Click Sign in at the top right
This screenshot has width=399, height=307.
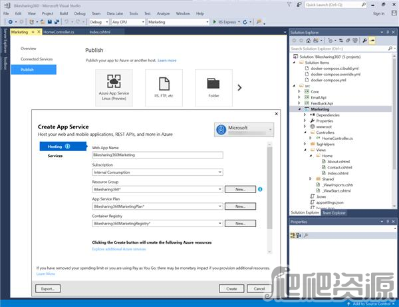[x=378, y=13]
